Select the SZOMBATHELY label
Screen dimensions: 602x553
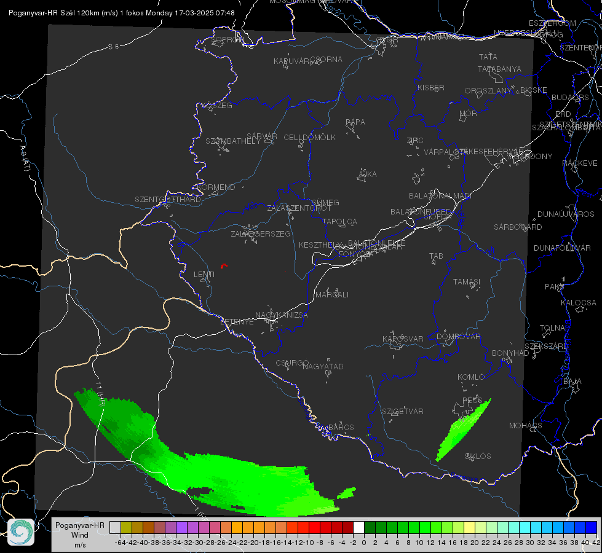pos(233,141)
